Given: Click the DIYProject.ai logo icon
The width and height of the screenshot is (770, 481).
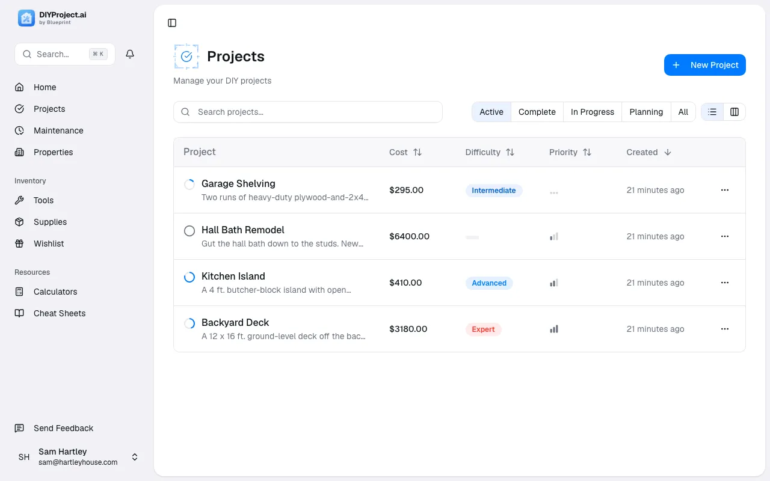Looking at the screenshot, I should click(26, 18).
